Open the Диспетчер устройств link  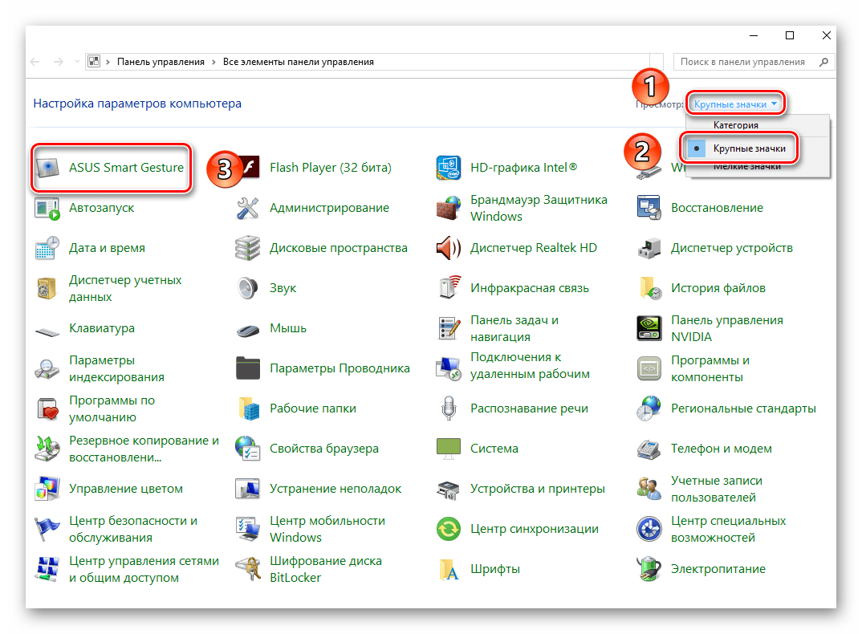[x=731, y=248]
